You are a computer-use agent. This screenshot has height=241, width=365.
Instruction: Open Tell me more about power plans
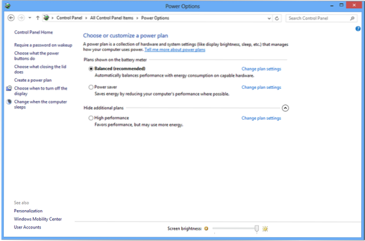click(x=175, y=50)
